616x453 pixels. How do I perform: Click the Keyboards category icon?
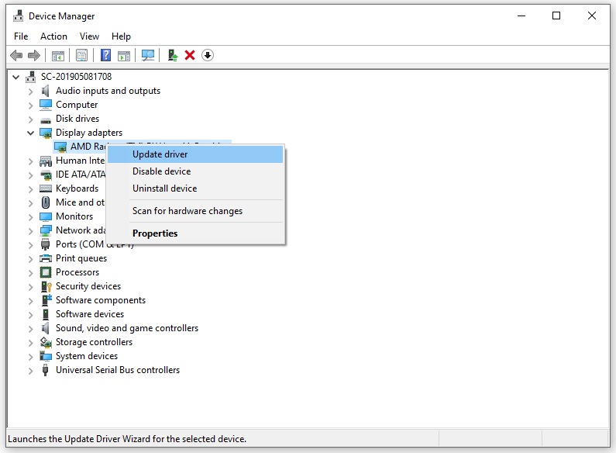click(x=46, y=188)
